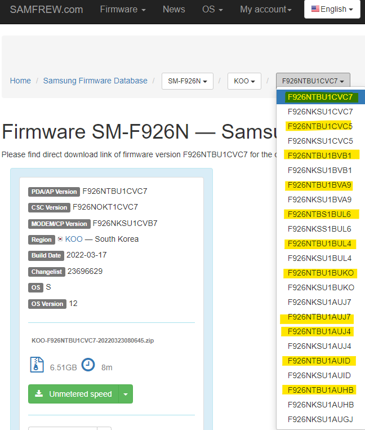
Task: Click the zip file icon
Action: click(x=37, y=365)
